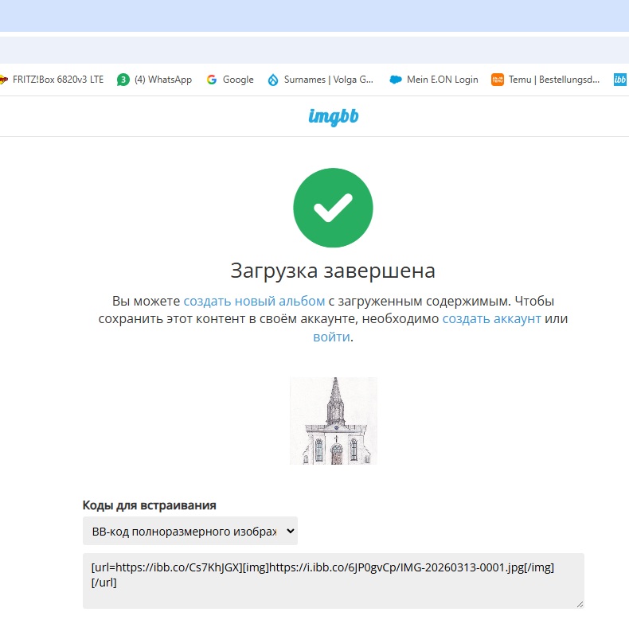Click the E.ON bookmark cloud icon

(396, 80)
